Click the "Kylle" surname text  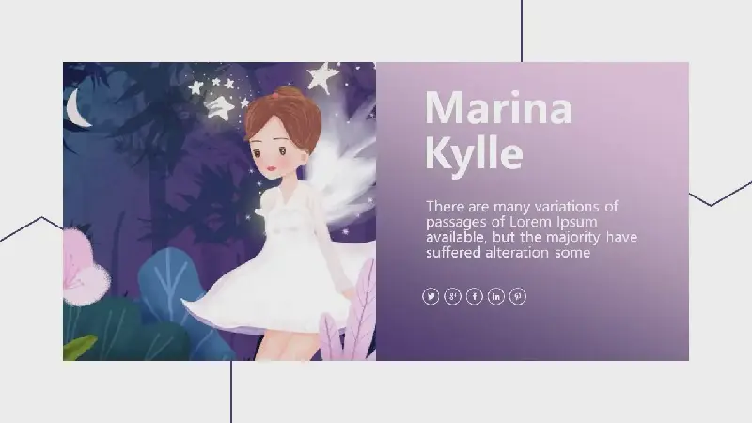[474, 153]
